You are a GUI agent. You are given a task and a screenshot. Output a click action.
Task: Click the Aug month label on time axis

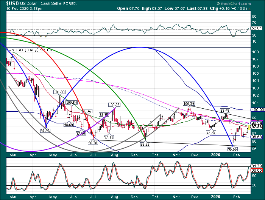[x=114, y=154]
